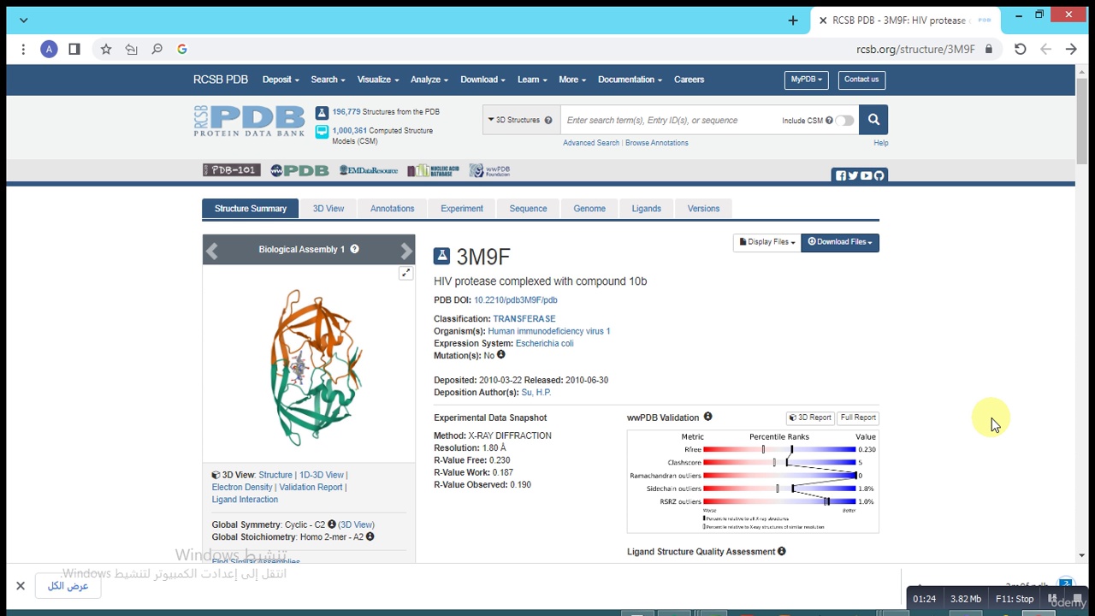Screen dimensions: 1095x616
Task: Show previous biological assembly arrow
Action: [x=212, y=250]
